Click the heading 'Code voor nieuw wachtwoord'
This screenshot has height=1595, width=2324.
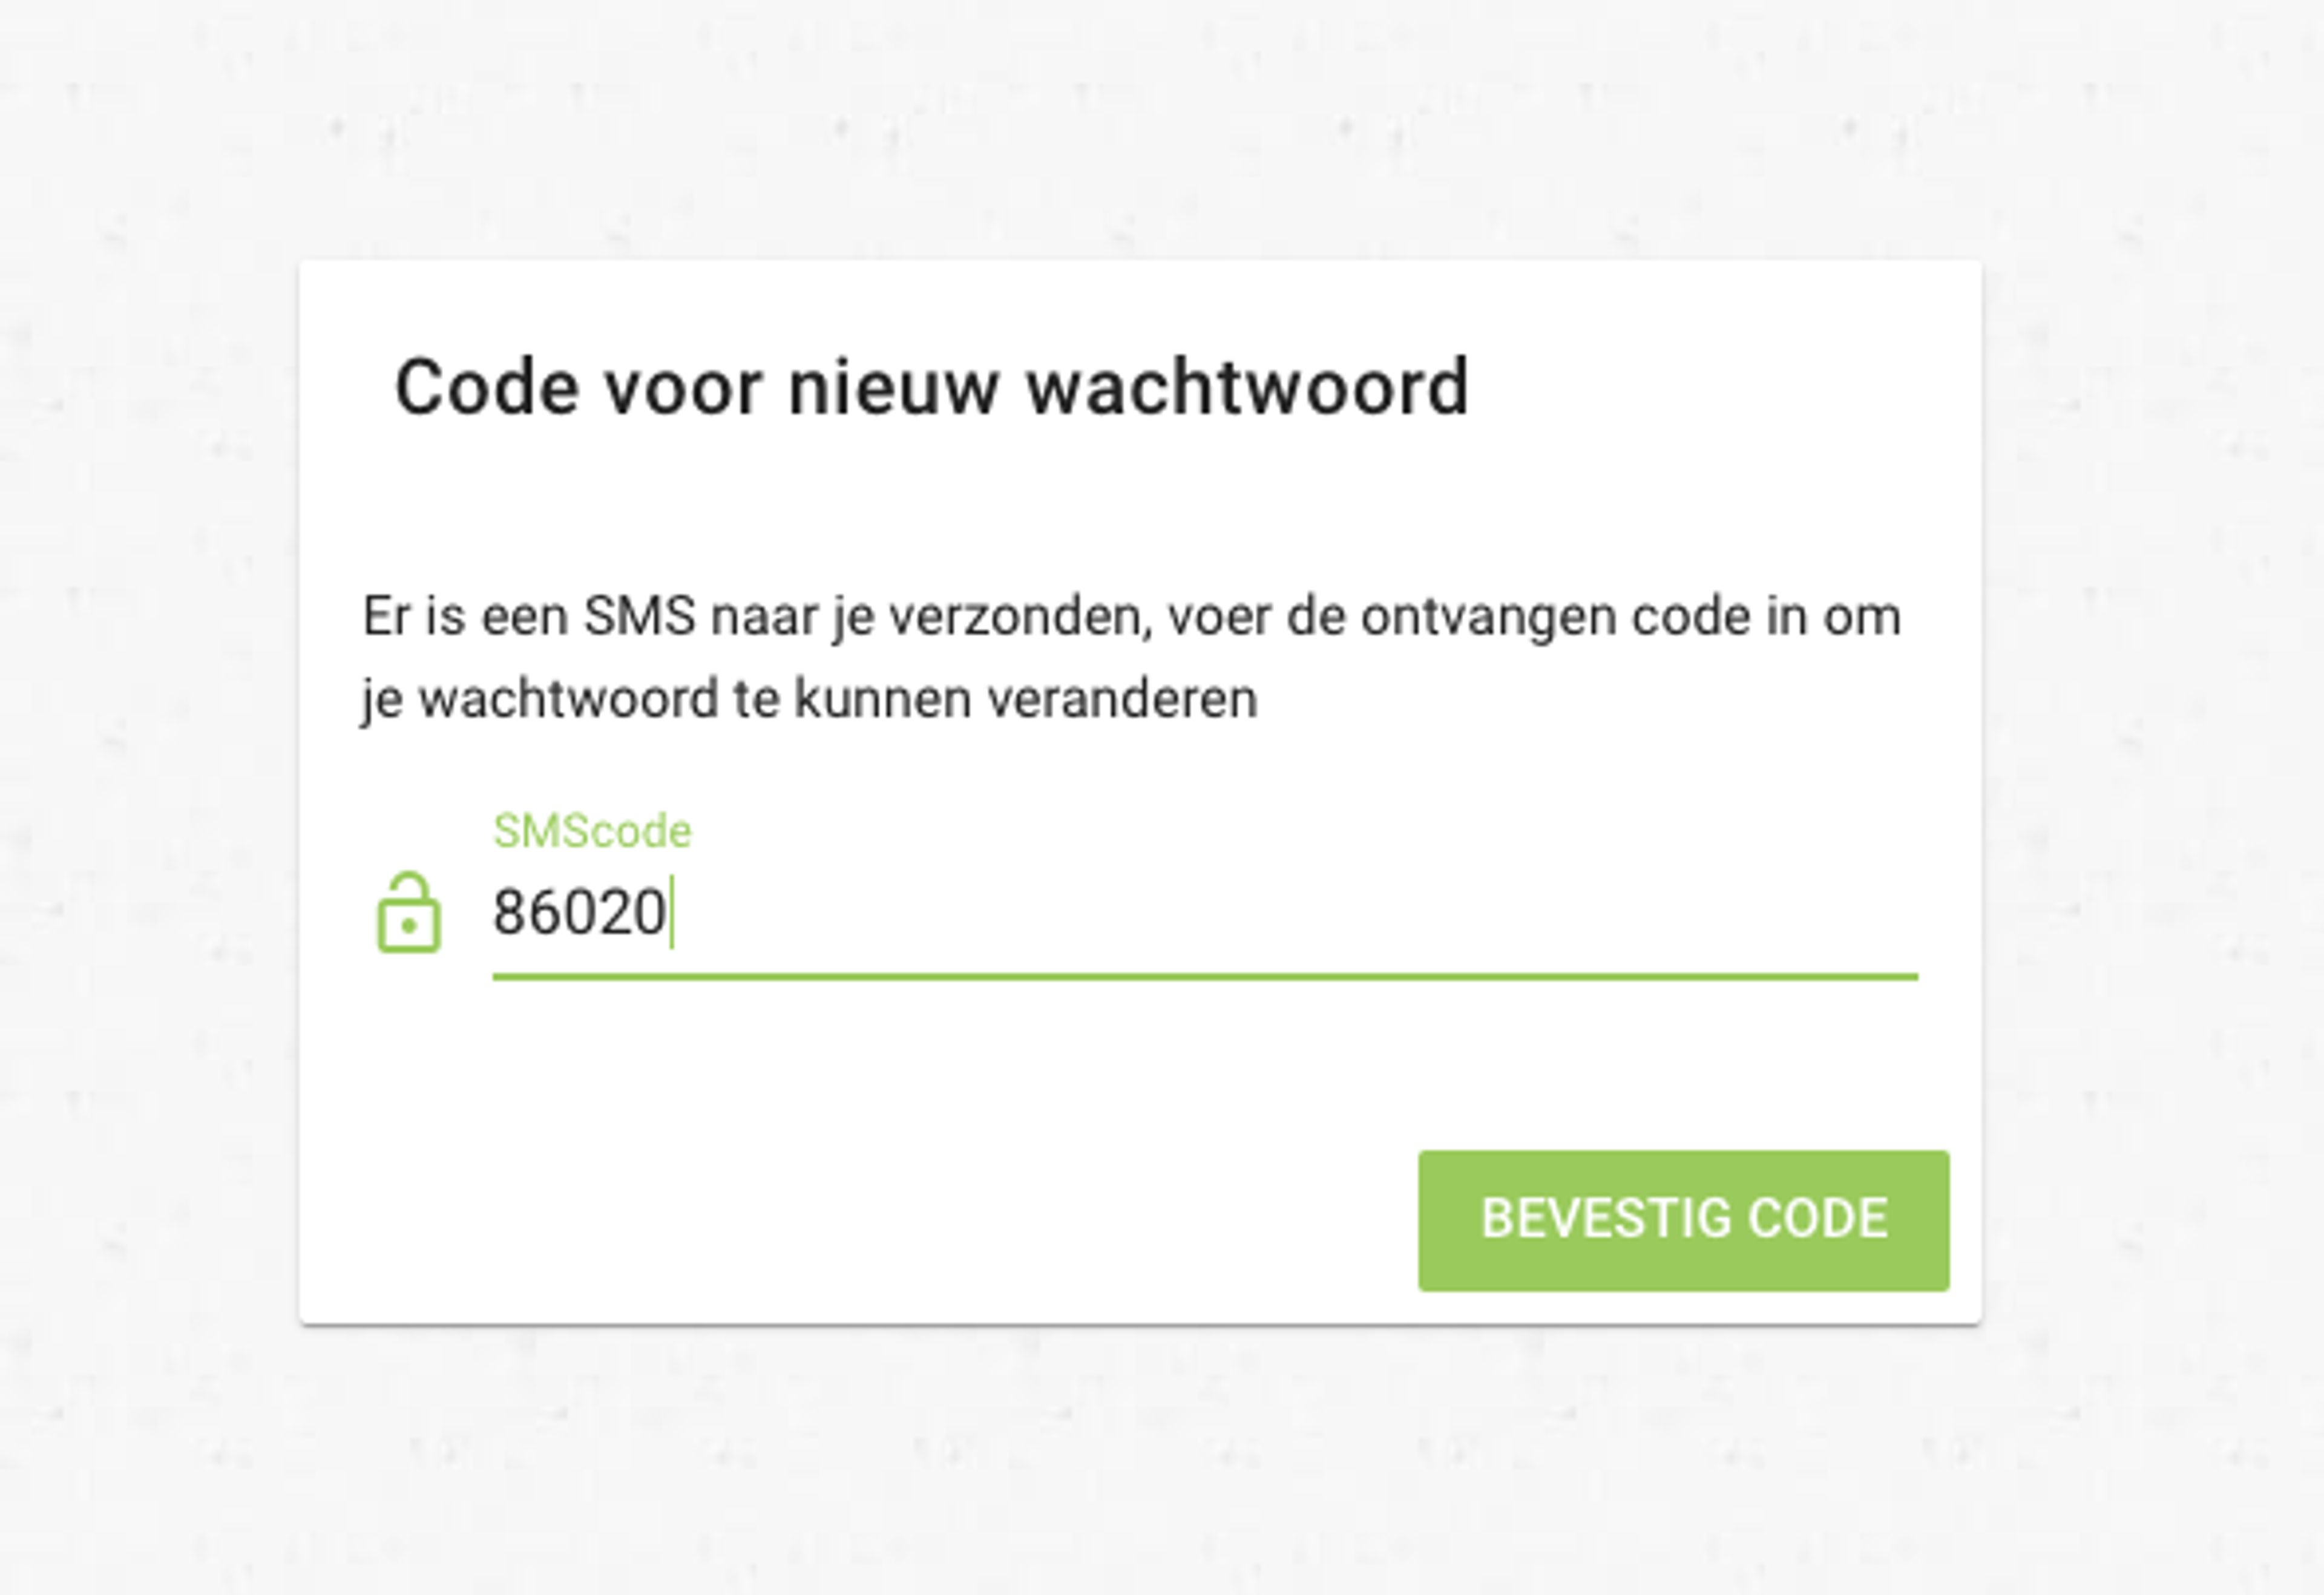931,387
